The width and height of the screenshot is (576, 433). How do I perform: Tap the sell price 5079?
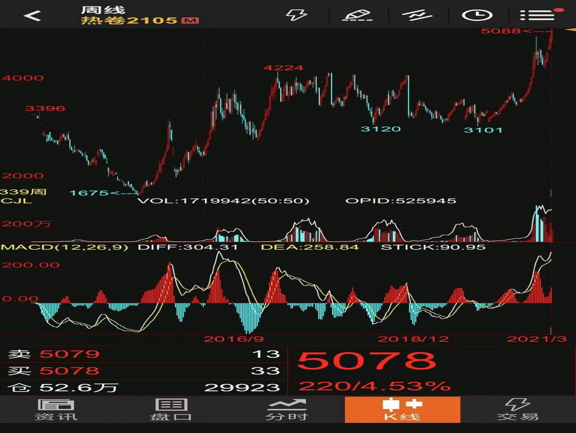[x=70, y=354]
